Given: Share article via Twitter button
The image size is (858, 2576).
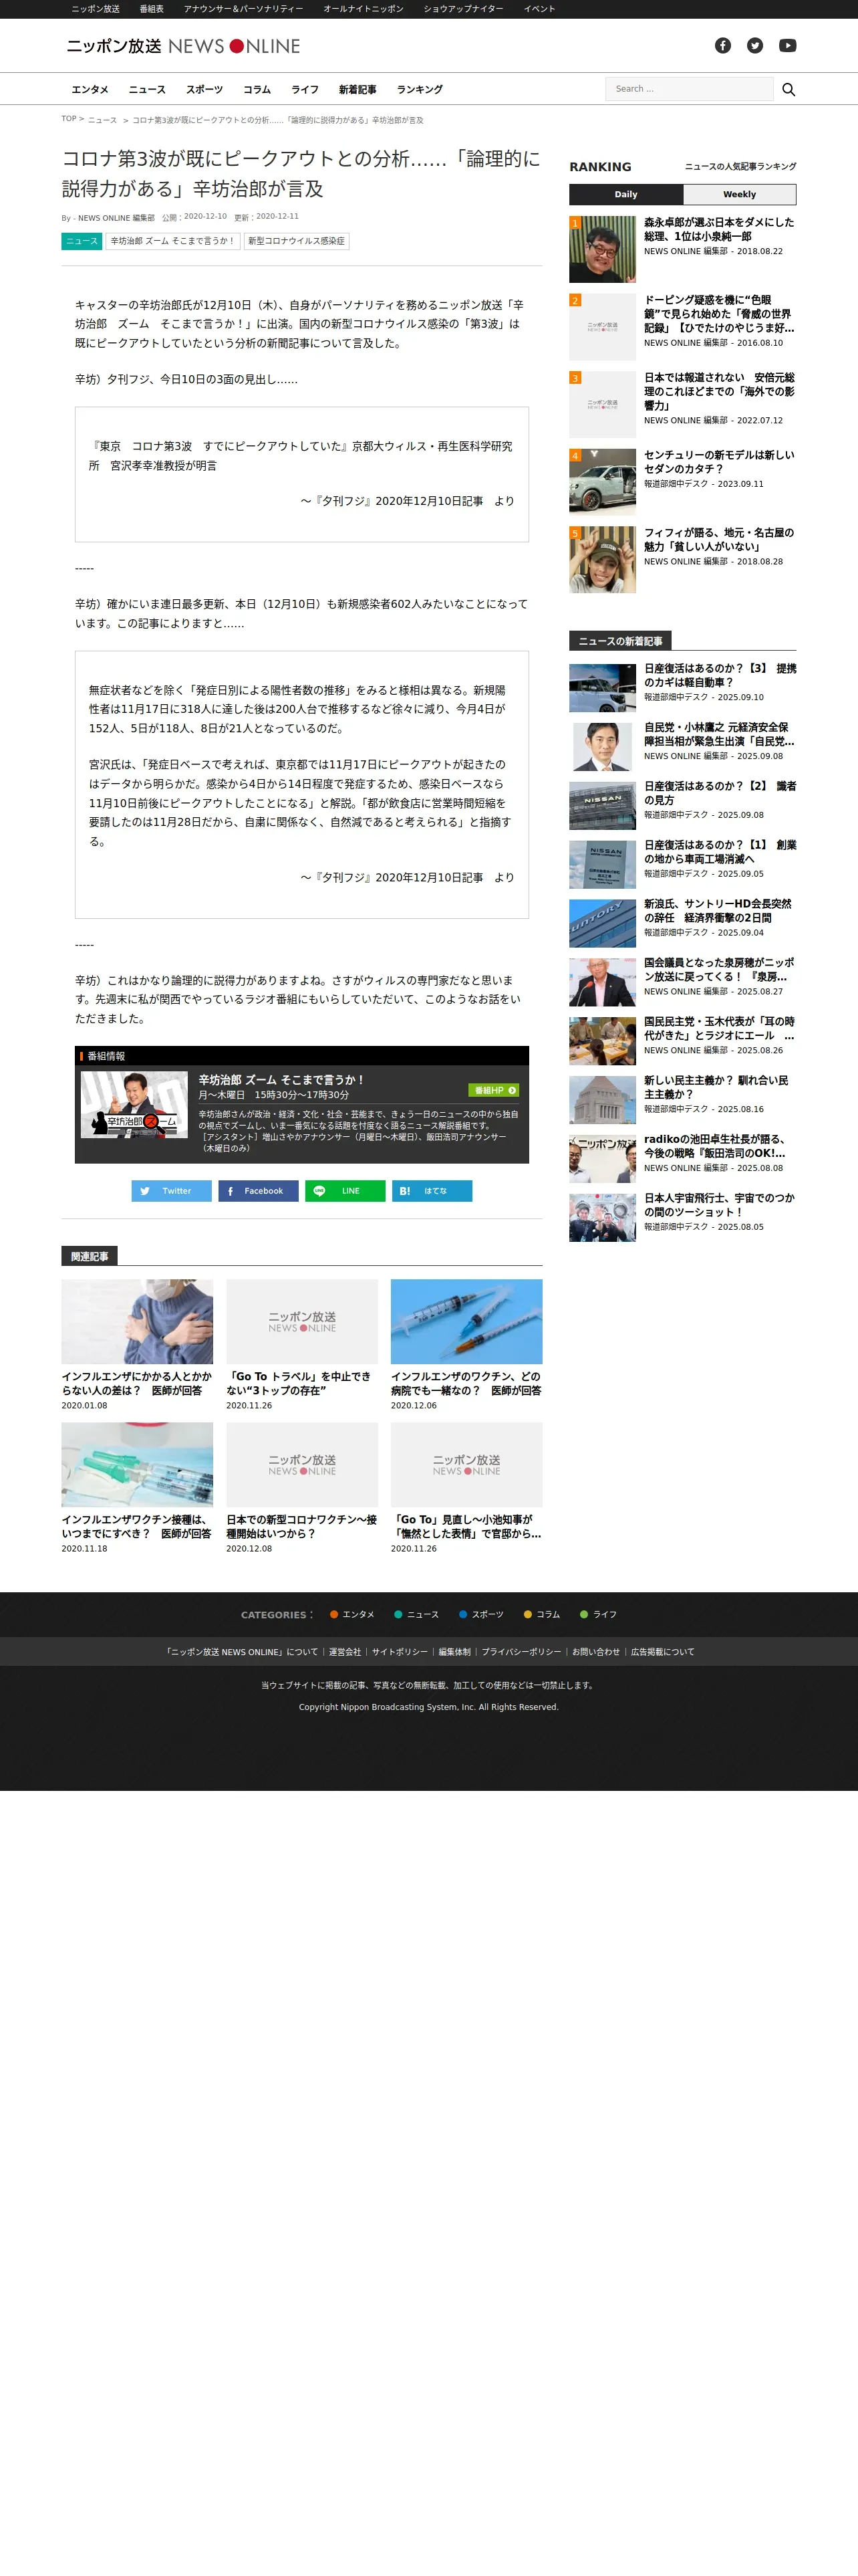Looking at the screenshot, I should coord(171,1191).
